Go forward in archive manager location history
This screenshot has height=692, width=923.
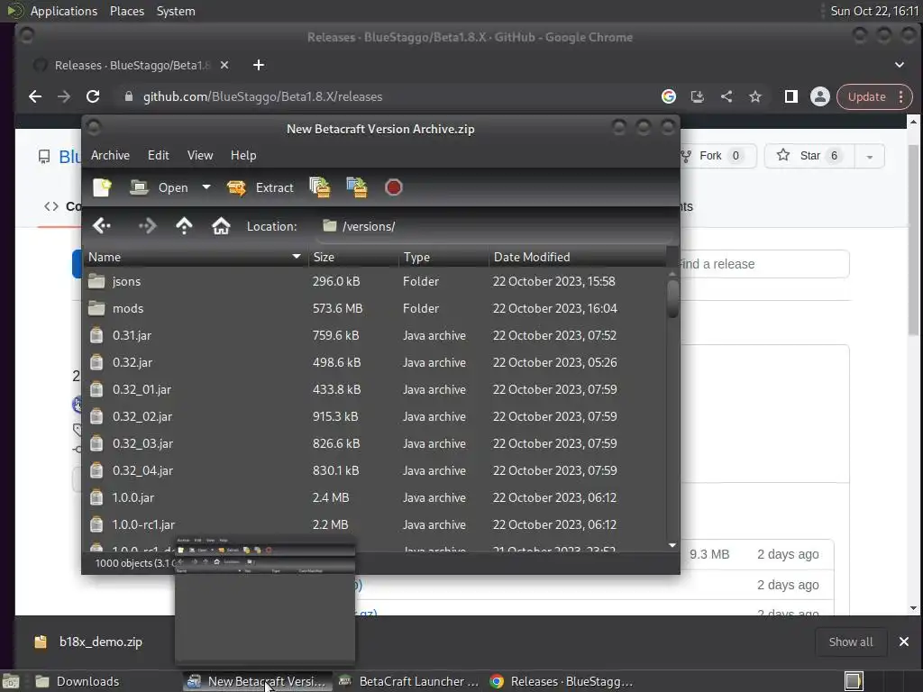[x=147, y=226]
